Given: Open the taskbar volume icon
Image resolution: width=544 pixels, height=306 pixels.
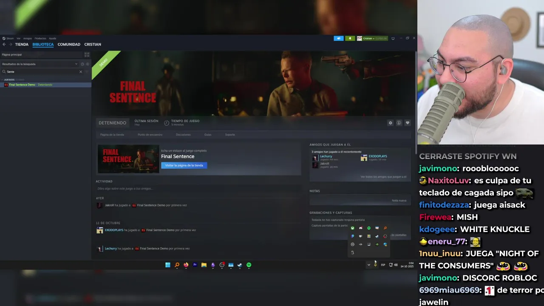Looking at the screenshot, I should point(396,265).
